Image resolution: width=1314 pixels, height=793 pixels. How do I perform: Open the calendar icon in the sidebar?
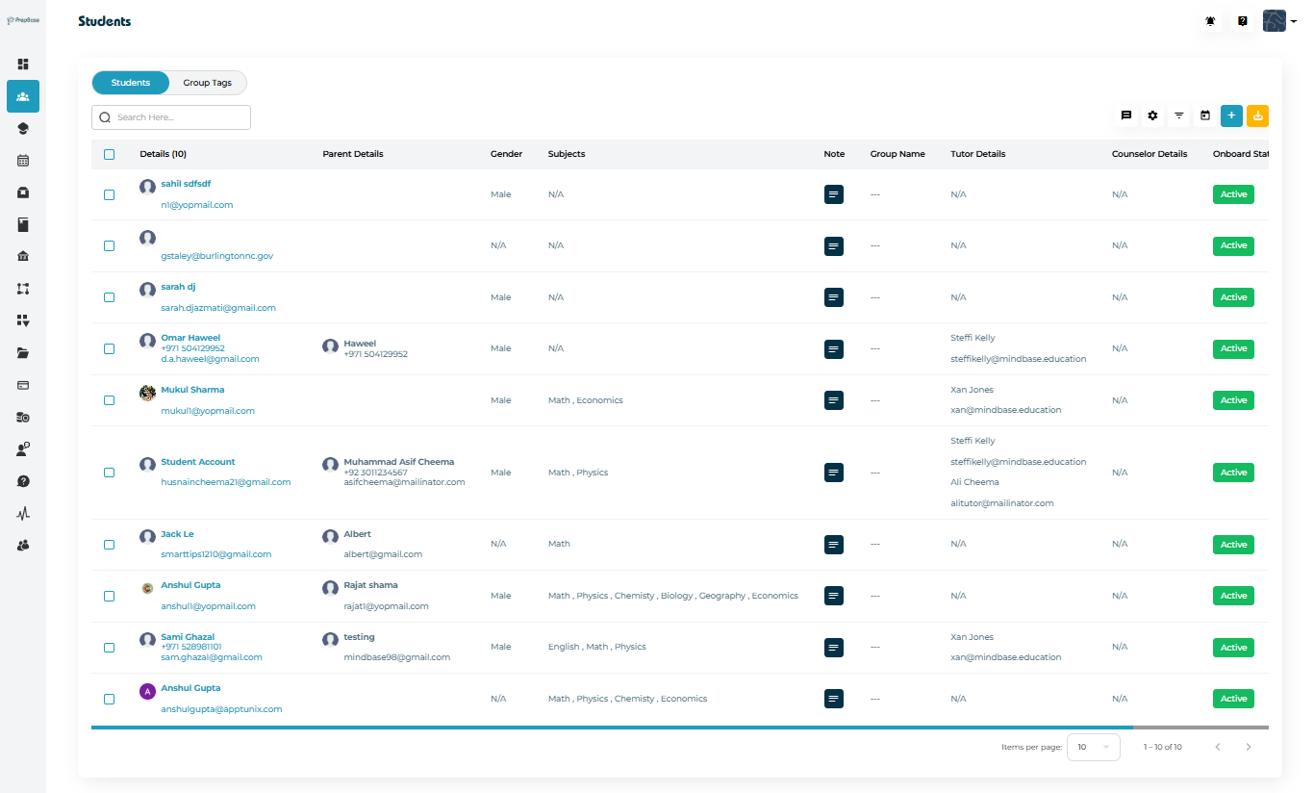pos(23,161)
